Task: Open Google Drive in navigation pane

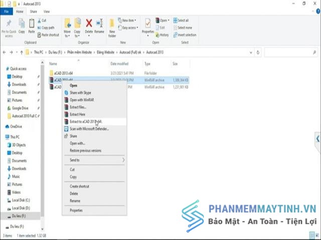Action: tap(18, 108)
